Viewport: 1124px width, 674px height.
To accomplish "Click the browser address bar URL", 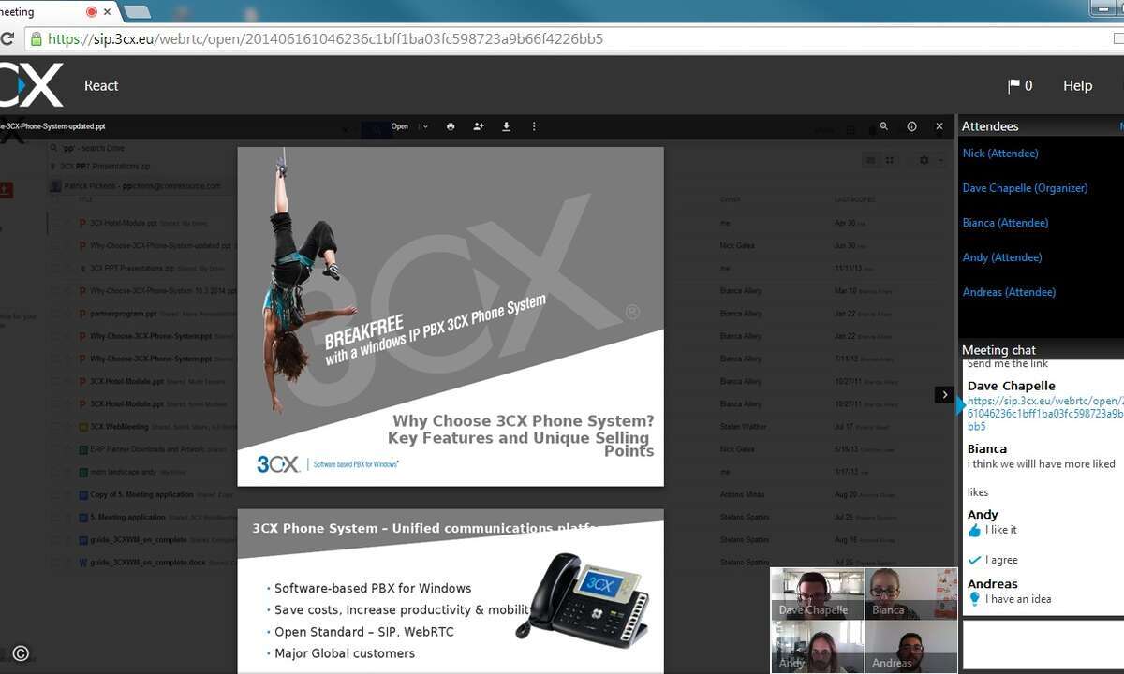I will pyautogui.click(x=325, y=39).
